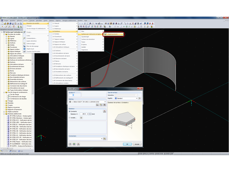Click edit variable thickness button
Viewport: 229px width, 172px height.
(81, 118)
